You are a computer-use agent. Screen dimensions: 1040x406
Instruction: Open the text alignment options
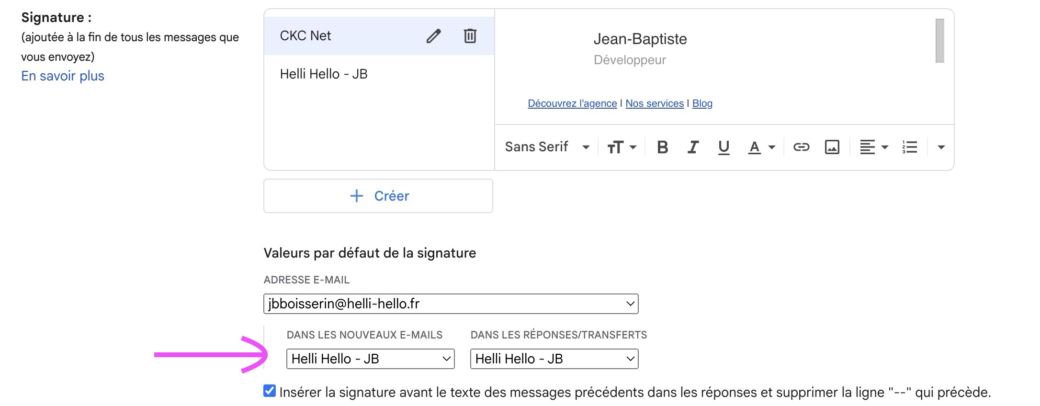[x=874, y=147]
